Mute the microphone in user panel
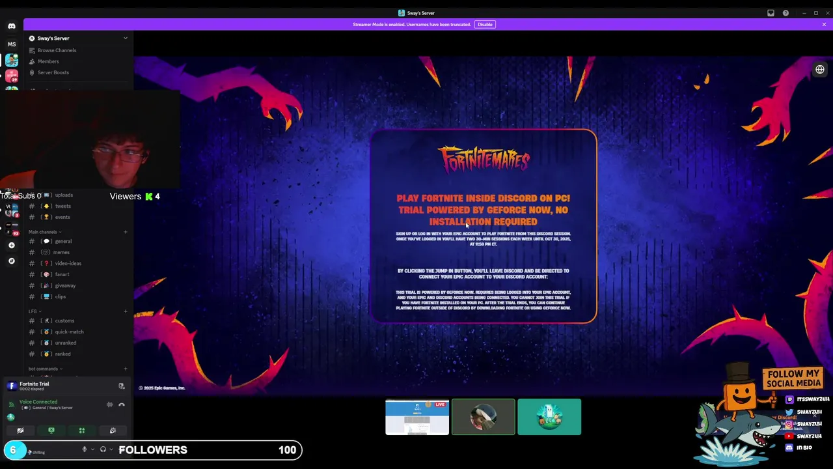Viewport: 833px width, 469px height. pyautogui.click(x=84, y=449)
